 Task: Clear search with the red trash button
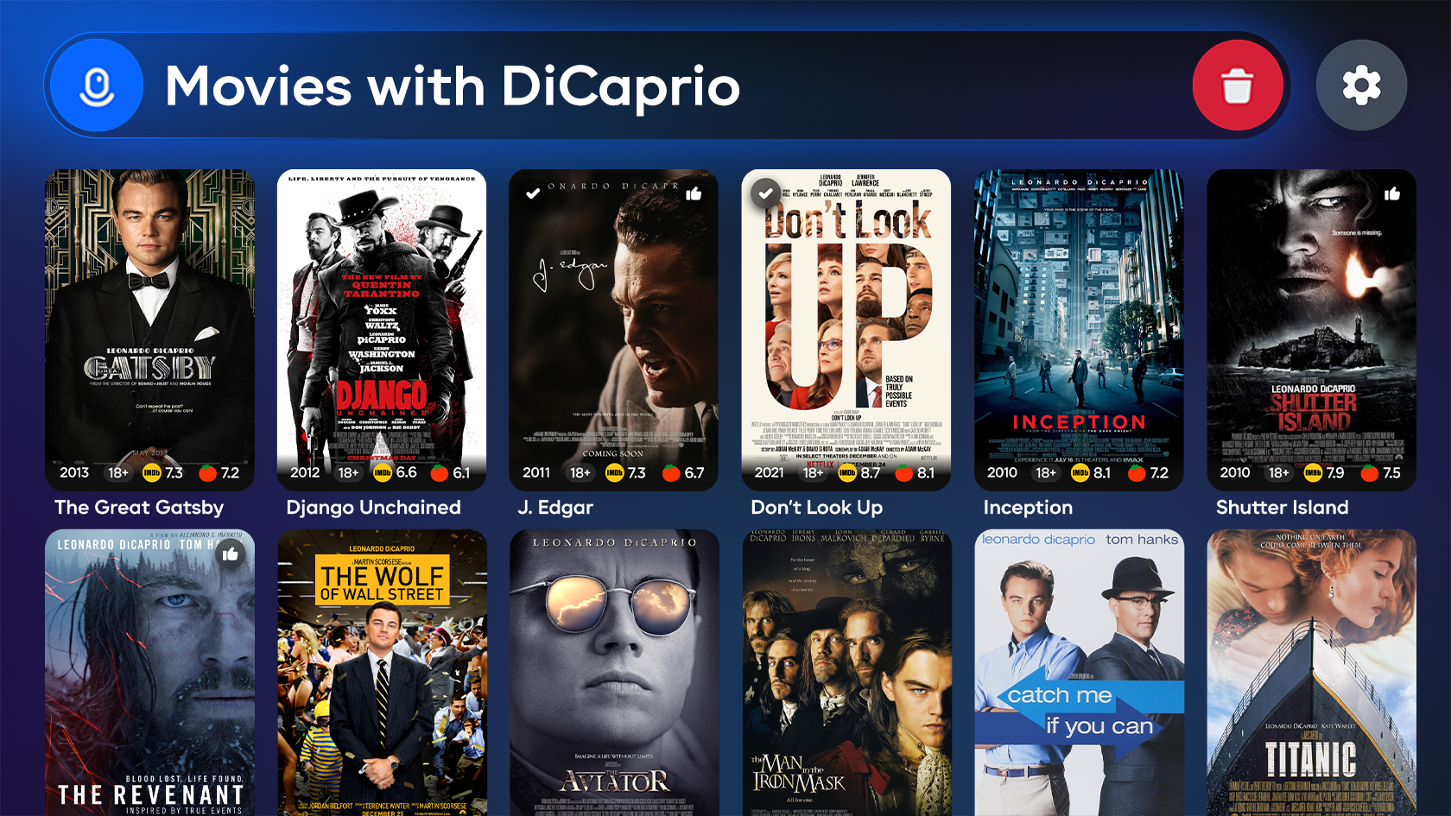pos(1238,85)
